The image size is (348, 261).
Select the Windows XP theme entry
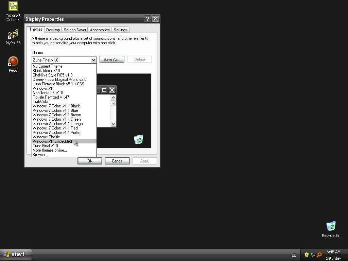click(x=64, y=88)
